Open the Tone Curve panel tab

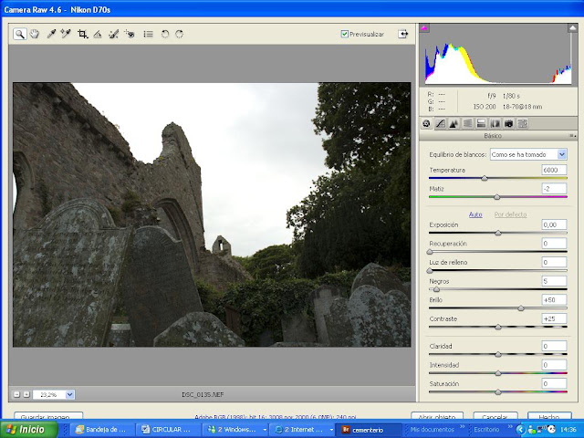point(440,124)
